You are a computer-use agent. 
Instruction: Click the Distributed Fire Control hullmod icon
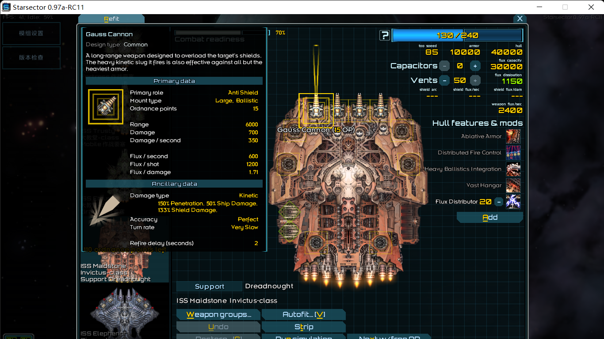[514, 153]
